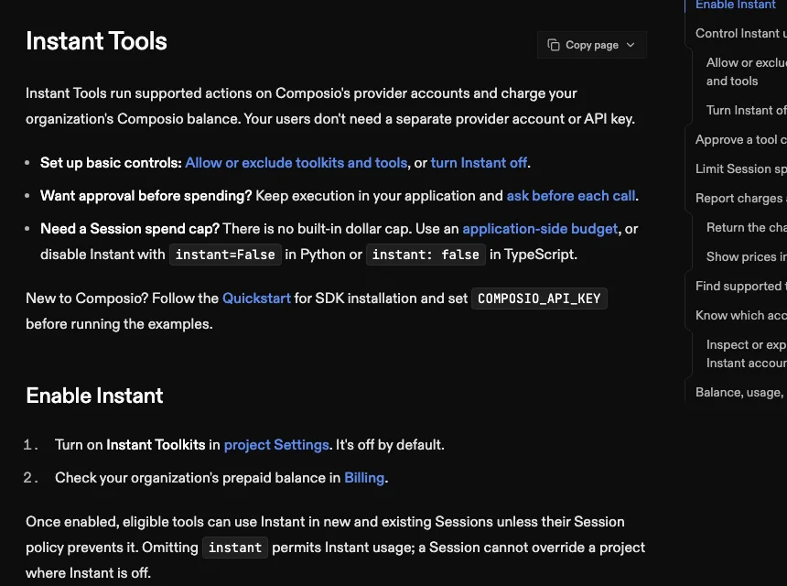The width and height of the screenshot is (787, 586).
Task: Select 'Inspect or exp... Instant account' sidebar entry
Action: tap(747, 354)
